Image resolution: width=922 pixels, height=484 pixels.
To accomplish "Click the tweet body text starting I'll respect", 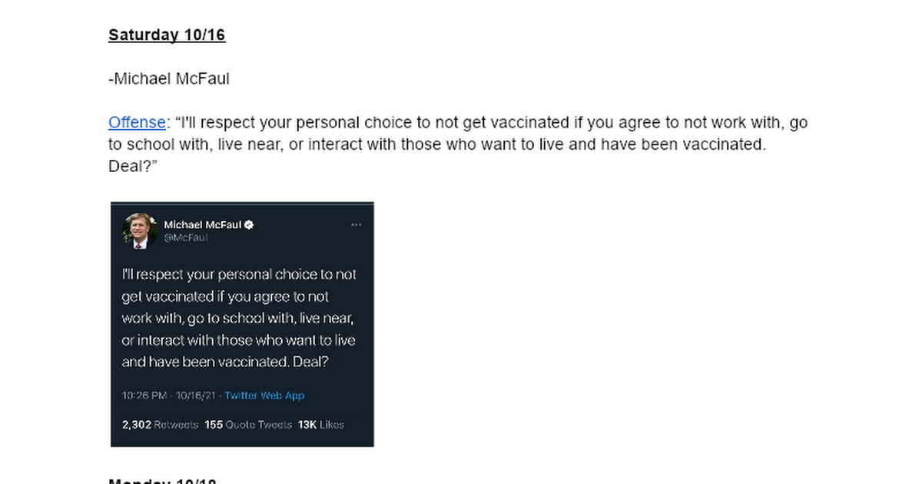I will click(x=239, y=318).
